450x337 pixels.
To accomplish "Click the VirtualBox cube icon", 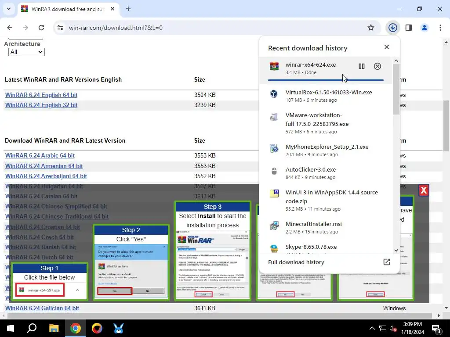I will 274,94.
